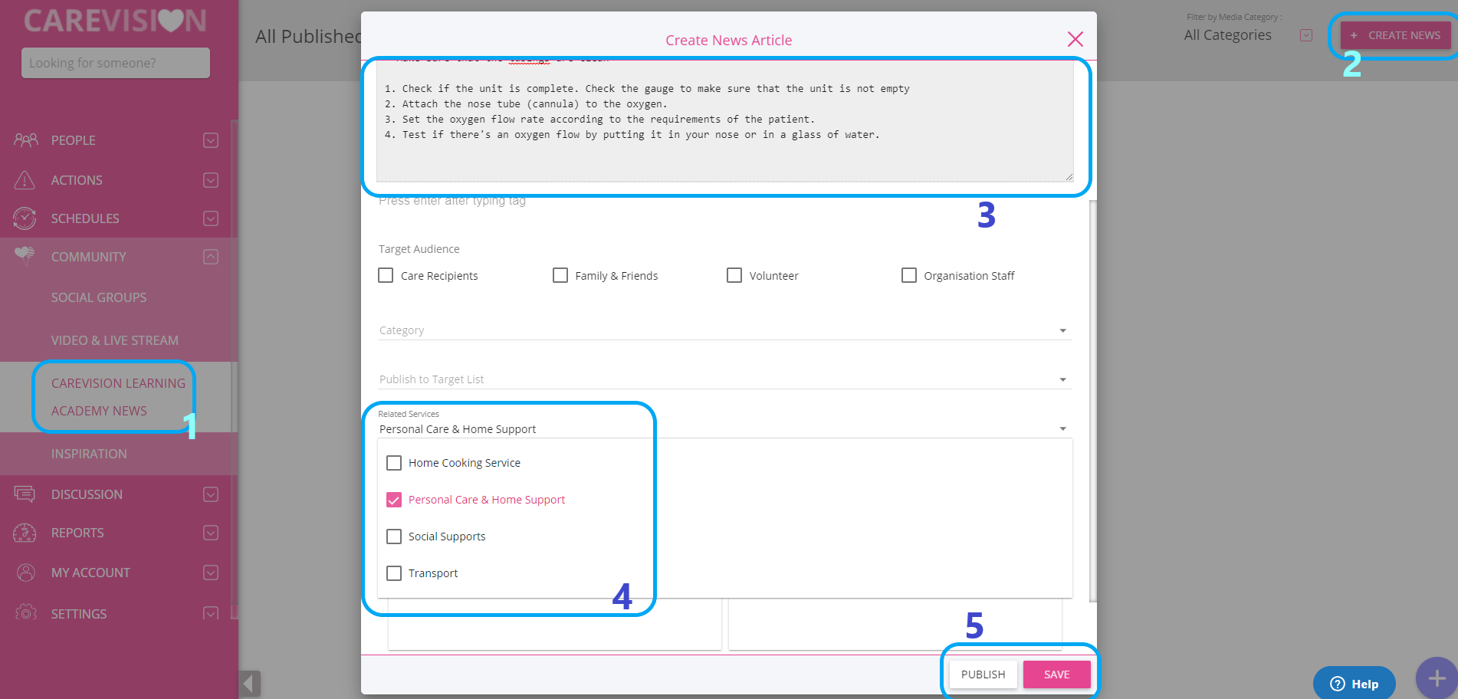Expand the Discussion menu chevron
This screenshot has width=1458, height=699.
pos(211,494)
